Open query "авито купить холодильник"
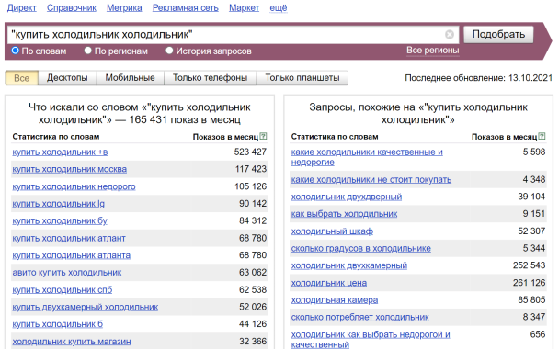This screenshot has width=559, height=349. coord(67,273)
